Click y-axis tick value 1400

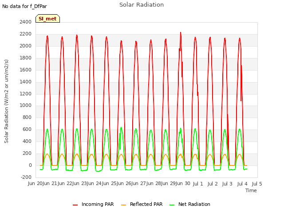(26, 82)
